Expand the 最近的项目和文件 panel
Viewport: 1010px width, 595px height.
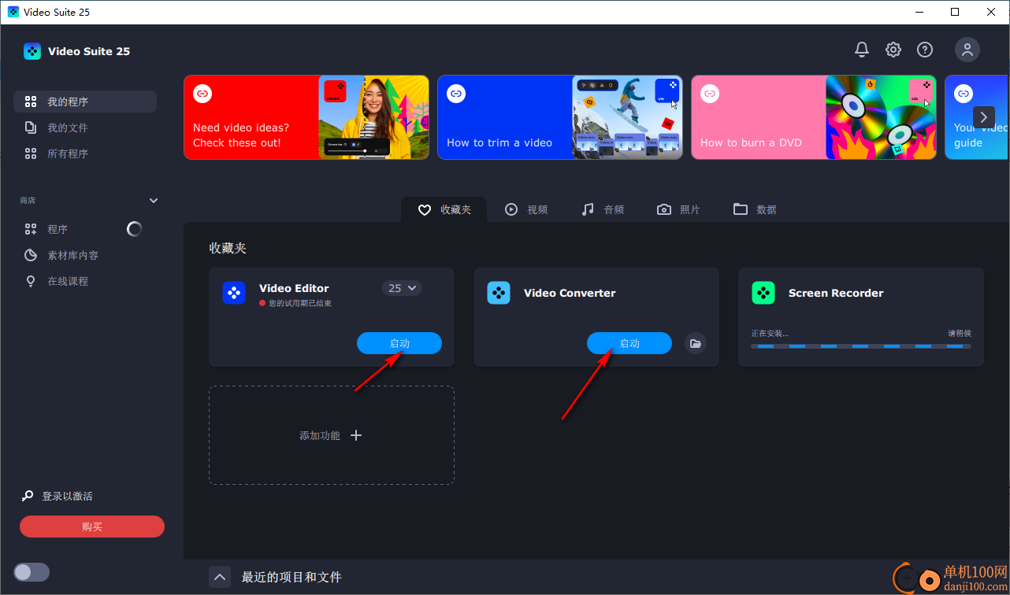(x=221, y=577)
